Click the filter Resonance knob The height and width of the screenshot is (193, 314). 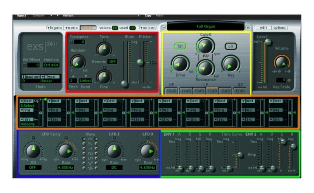pyautogui.click(x=203, y=68)
